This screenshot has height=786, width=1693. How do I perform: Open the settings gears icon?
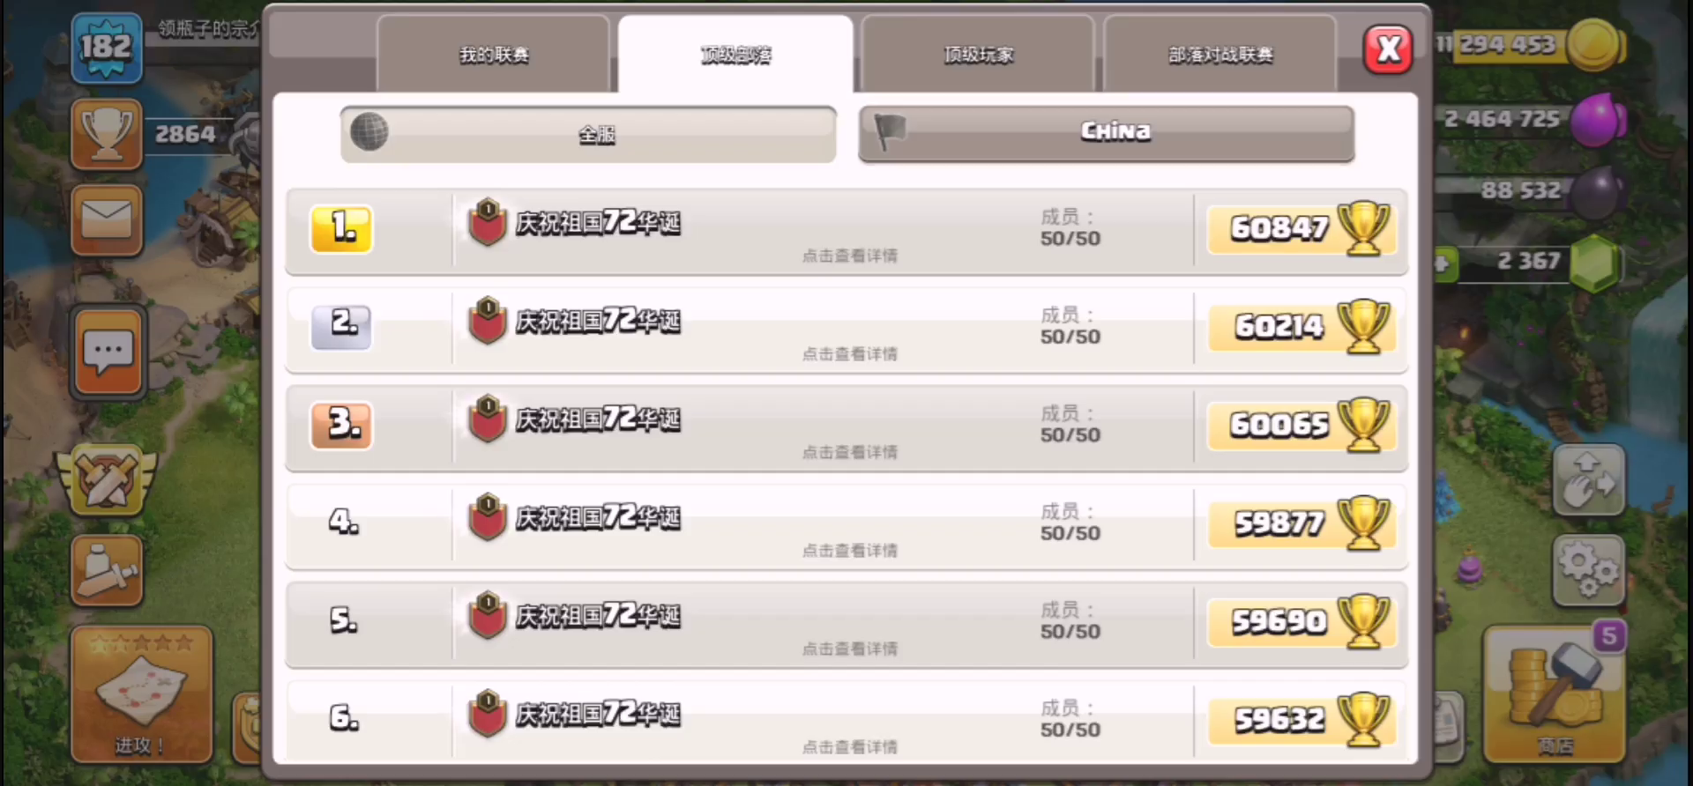coord(1588,570)
